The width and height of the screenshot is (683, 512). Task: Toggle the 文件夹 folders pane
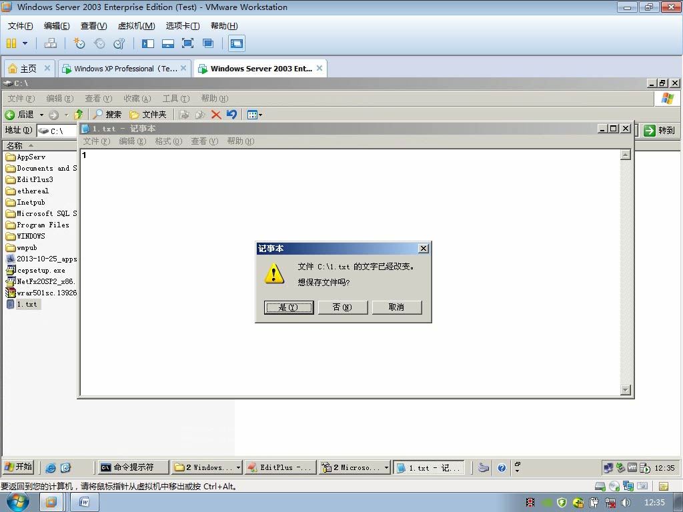(148, 115)
